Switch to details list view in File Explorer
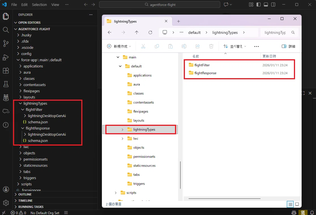The height and width of the screenshot is (215, 316). pos(291,204)
